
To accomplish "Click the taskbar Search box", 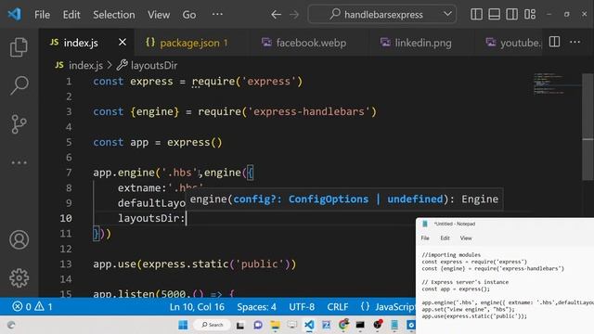I will coord(213,325).
